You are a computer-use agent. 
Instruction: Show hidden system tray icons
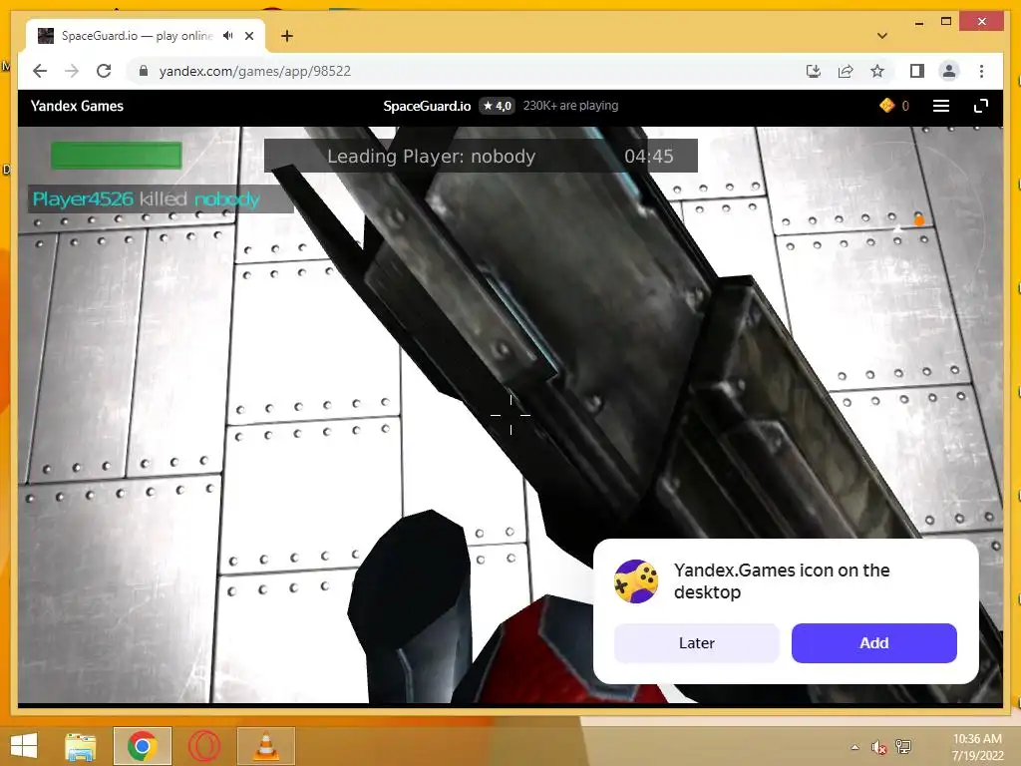(854, 747)
